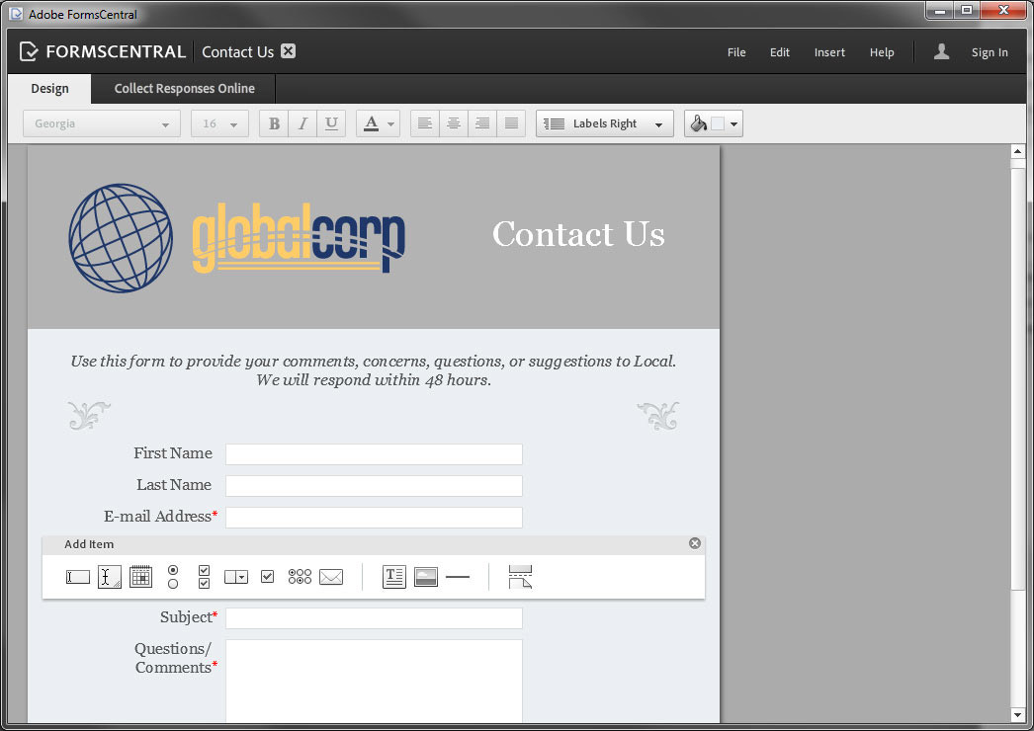Select the Contact Us header title
The height and width of the screenshot is (731, 1034).
pos(578,234)
